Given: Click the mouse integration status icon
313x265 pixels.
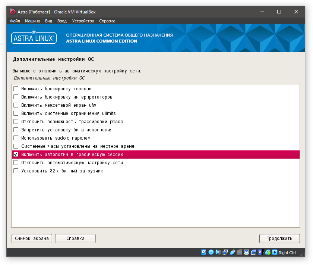Looking at the screenshot, I should [x=268, y=252].
